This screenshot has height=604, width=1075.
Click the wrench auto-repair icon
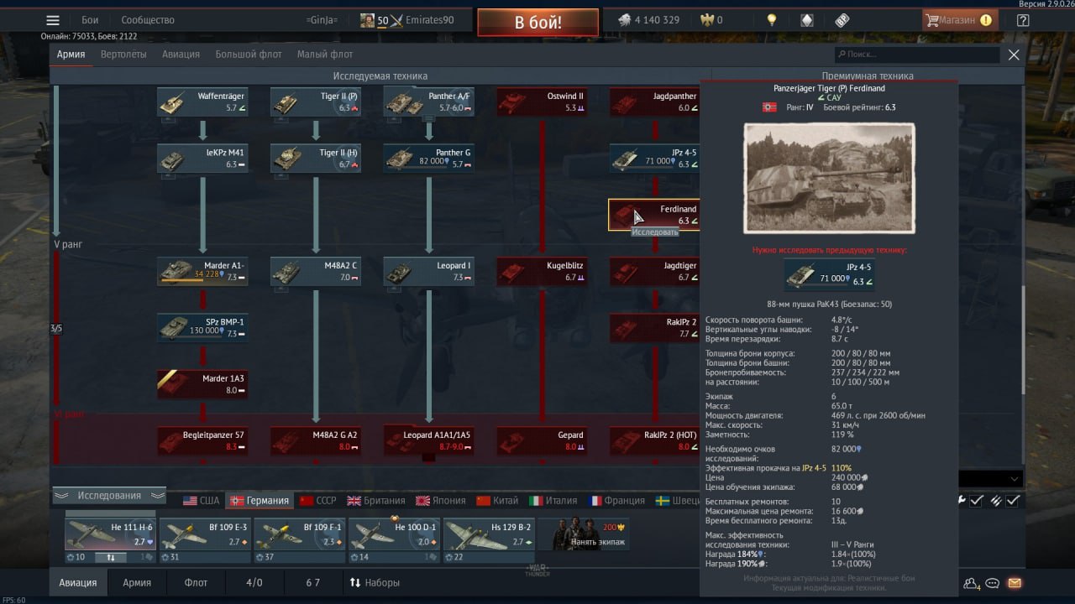point(962,500)
